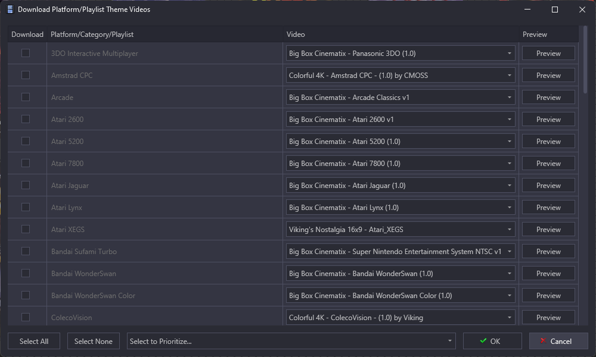Screen dimensions: 596x357
Task: Click the Cancel button
Action: point(558,341)
